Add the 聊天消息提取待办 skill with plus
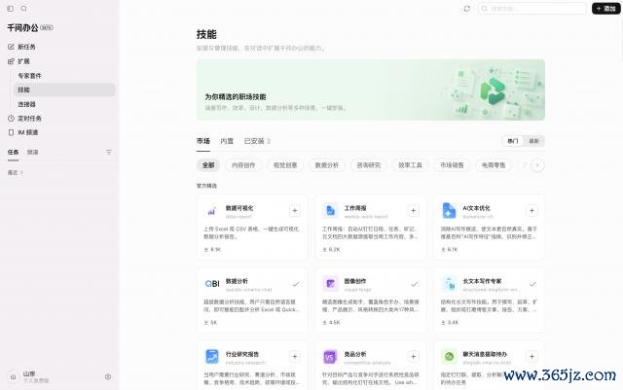Screen dimensions: 623x390 click(x=532, y=357)
